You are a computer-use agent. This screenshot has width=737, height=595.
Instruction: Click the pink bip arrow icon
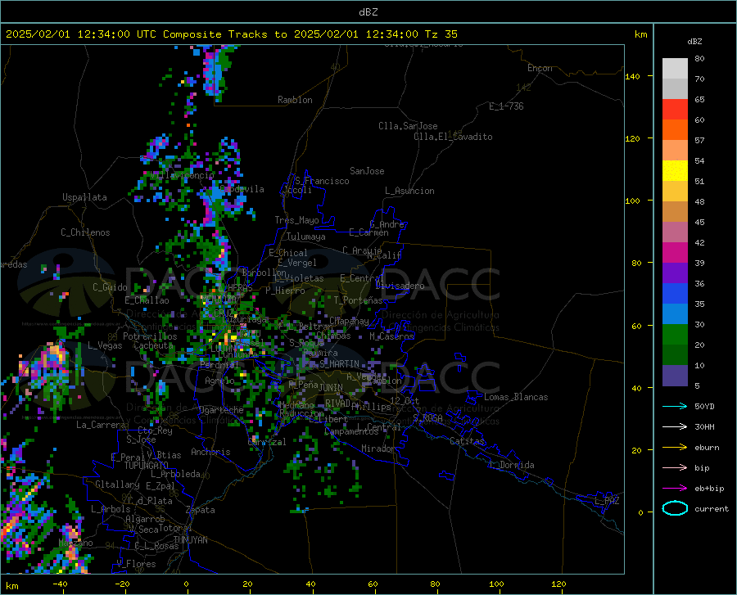pos(675,467)
